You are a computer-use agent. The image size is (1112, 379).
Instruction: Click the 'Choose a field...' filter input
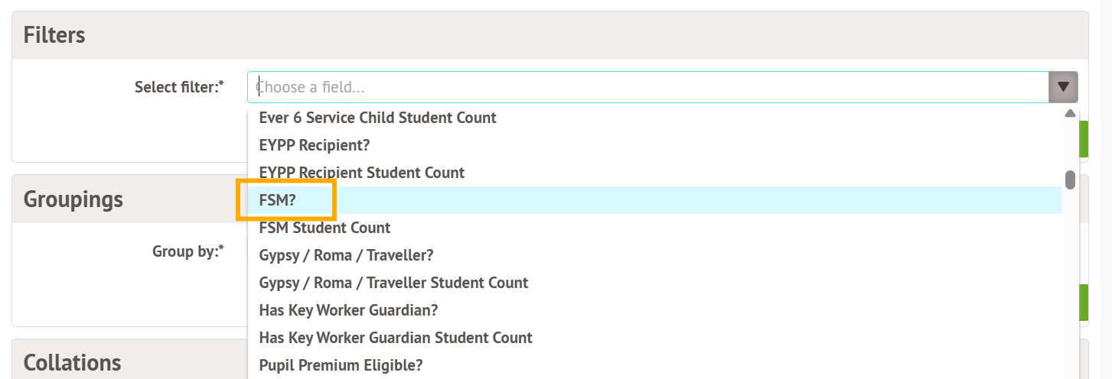647,87
